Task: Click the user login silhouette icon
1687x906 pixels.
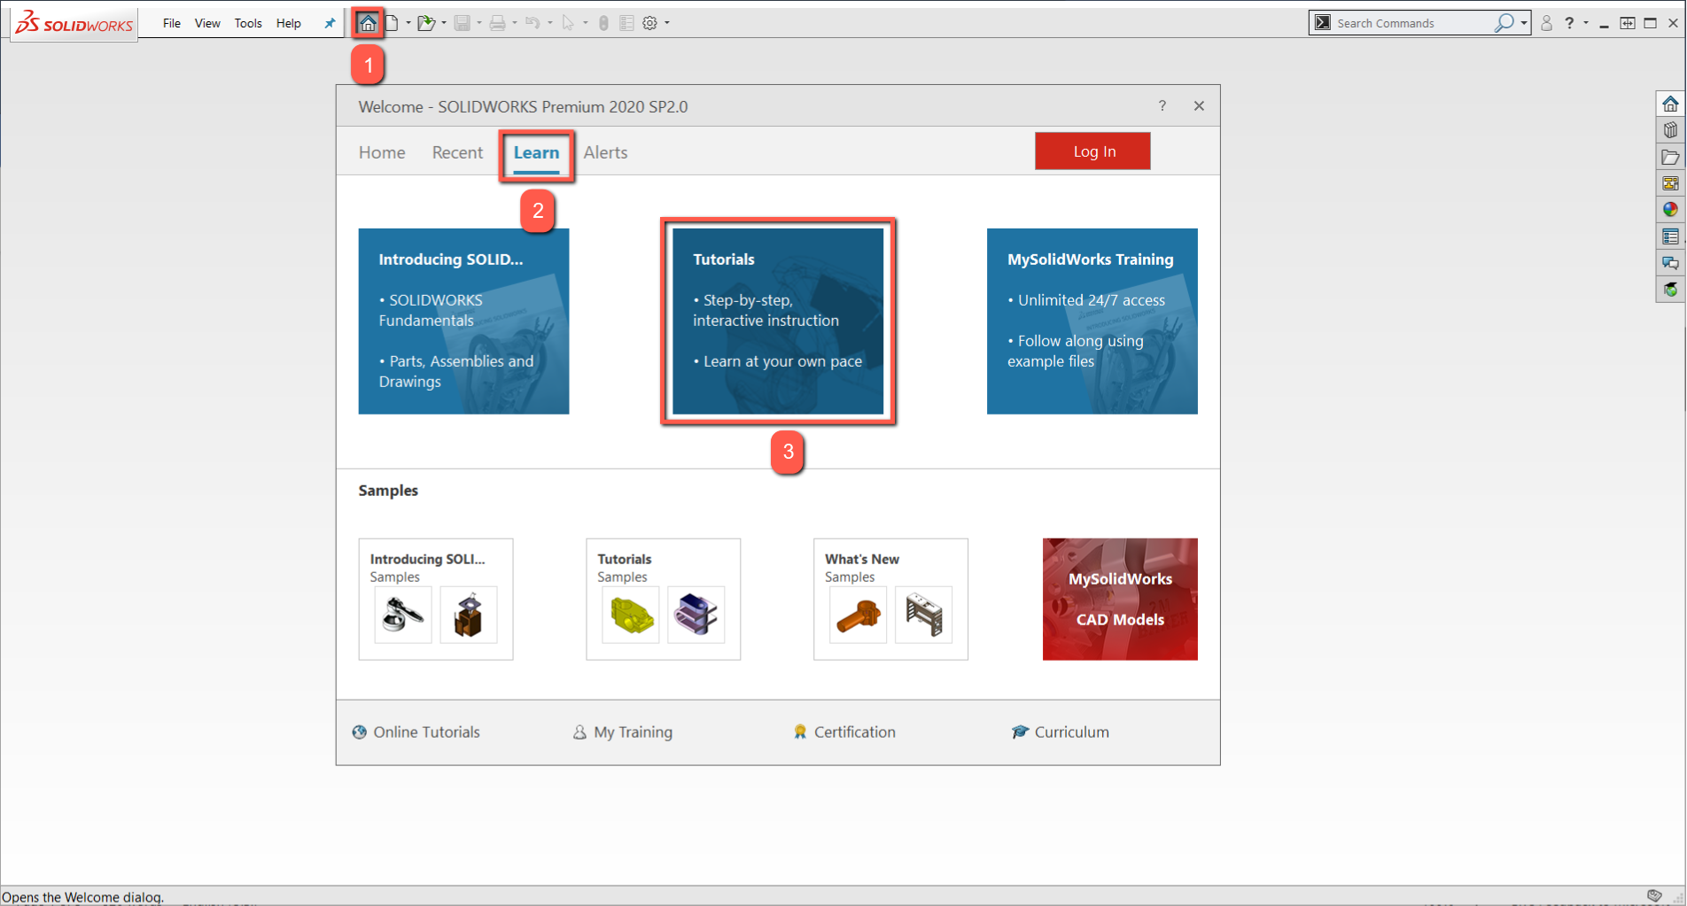Action: coord(1546,23)
